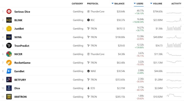Click Gambling category in Serious Dice row
The image size is (184, 101).
coord(78,12)
